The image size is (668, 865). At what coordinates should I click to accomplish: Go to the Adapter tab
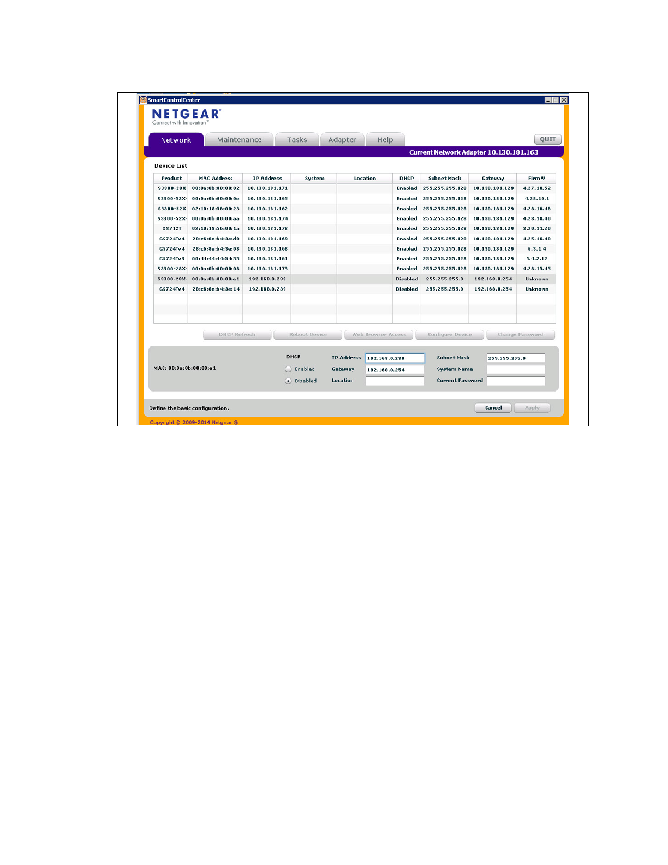(342, 140)
